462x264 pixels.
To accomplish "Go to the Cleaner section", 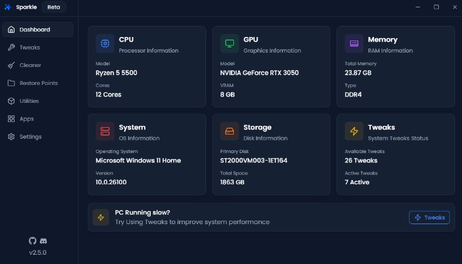I will pos(30,65).
